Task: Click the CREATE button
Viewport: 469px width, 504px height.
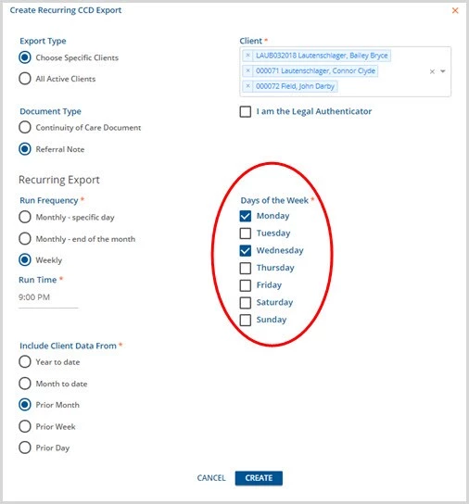Action: [x=259, y=478]
